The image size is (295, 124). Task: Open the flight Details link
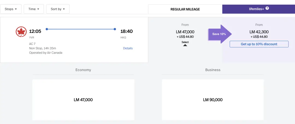click(x=128, y=48)
